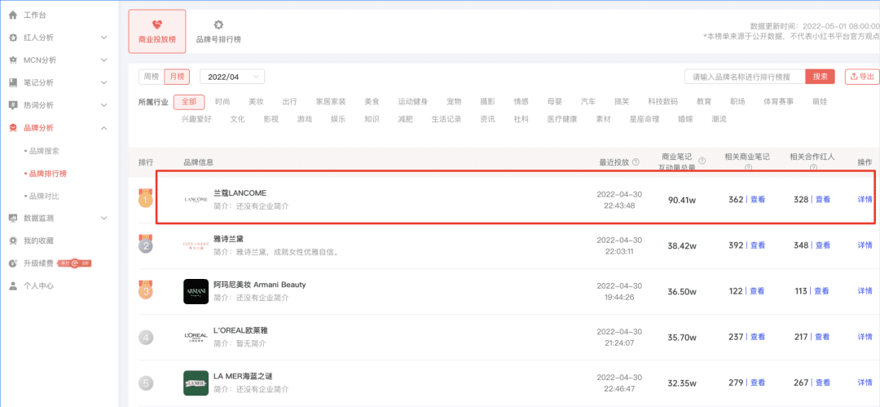
Task: Select the 美妆 industry filter
Action: (x=256, y=102)
